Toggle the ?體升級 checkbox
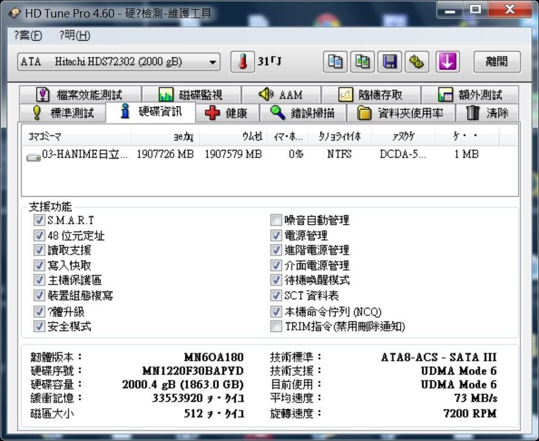Screen dimensions: 539x441 pos(39,312)
